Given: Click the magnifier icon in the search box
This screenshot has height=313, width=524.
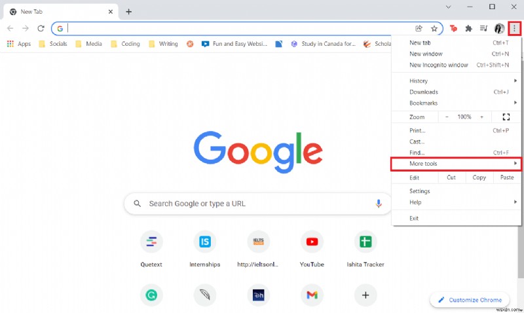Looking at the screenshot, I should (137, 204).
